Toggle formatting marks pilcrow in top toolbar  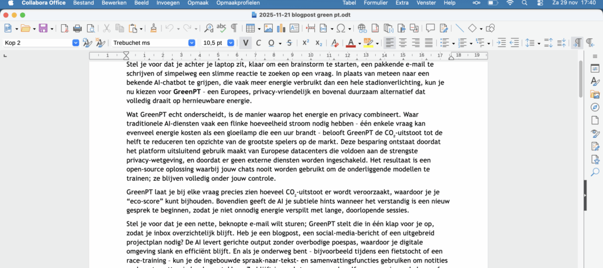coord(234,28)
